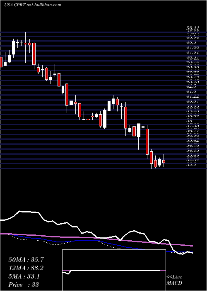
Task: Click the white-bordered MACD inset box
Action: [114, 270]
